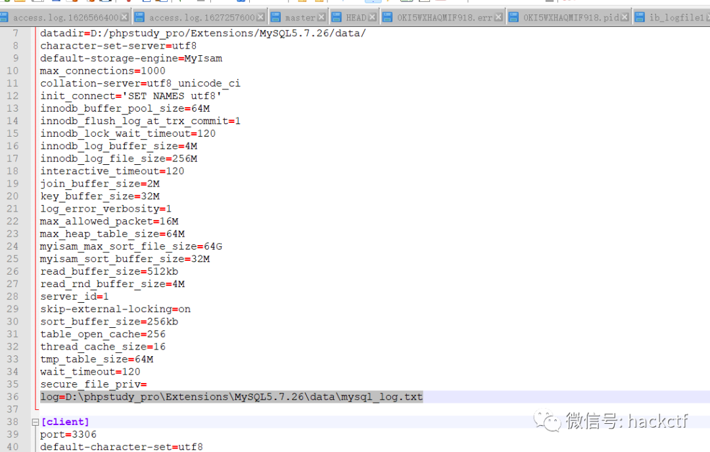Click line number 36 in the gutter
Screen dimensions: 710x452
pyautogui.click(x=14, y=397)
